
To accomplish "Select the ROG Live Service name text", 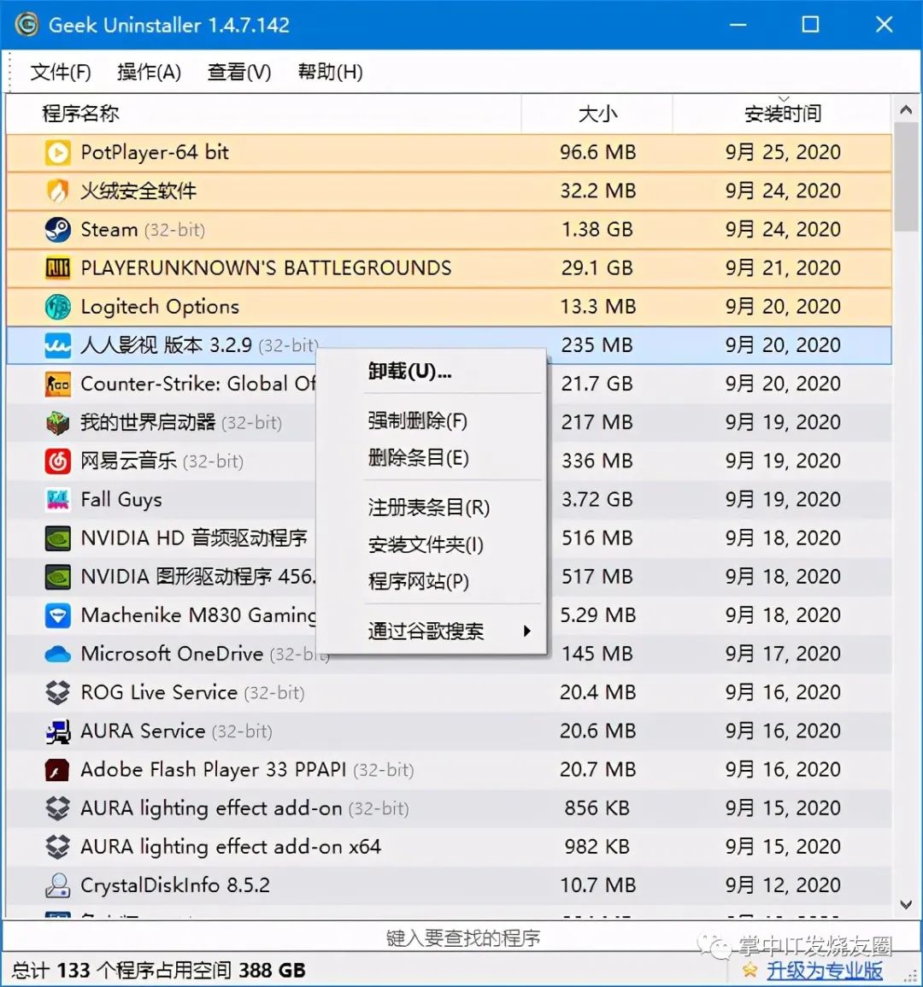I will pyautogui.click(x=159, y=692).
